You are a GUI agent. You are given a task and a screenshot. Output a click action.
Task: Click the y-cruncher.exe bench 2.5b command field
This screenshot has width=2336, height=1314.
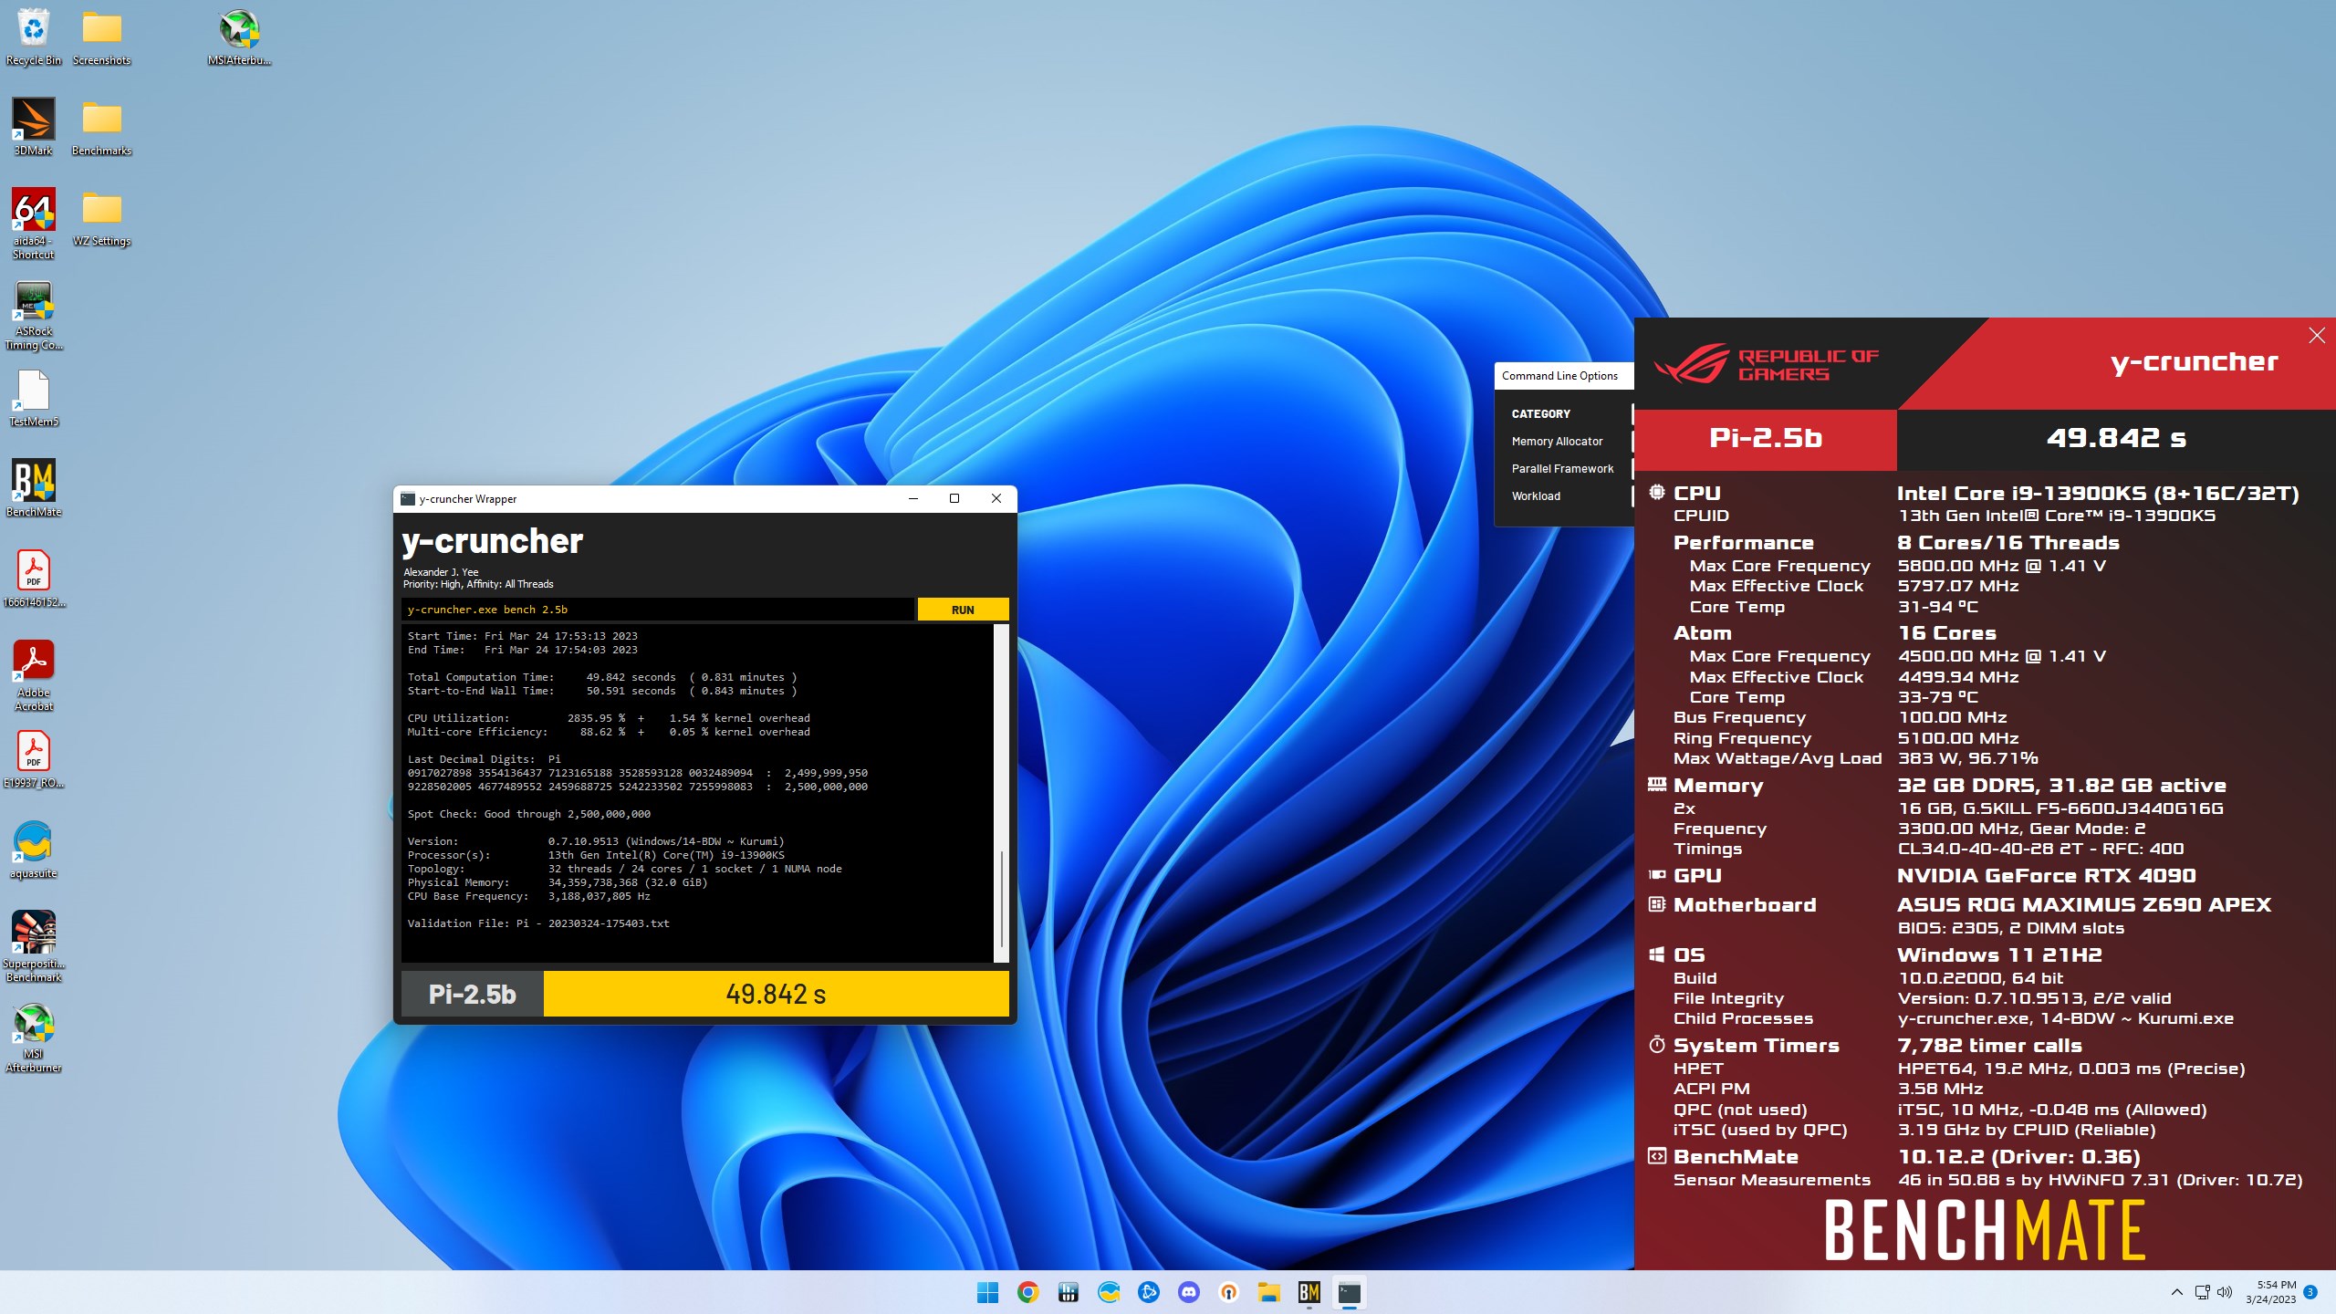[657, 610]
